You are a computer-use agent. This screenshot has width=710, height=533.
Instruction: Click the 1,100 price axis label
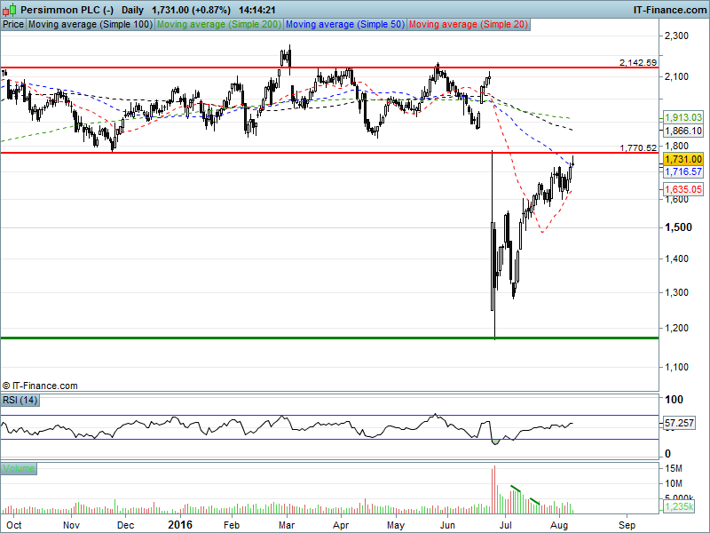[676, 367]
